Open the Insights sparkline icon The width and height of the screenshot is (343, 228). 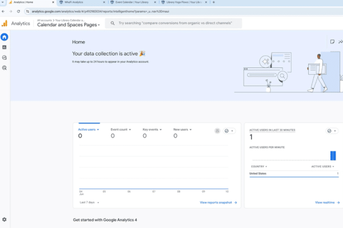coord(341,42)
